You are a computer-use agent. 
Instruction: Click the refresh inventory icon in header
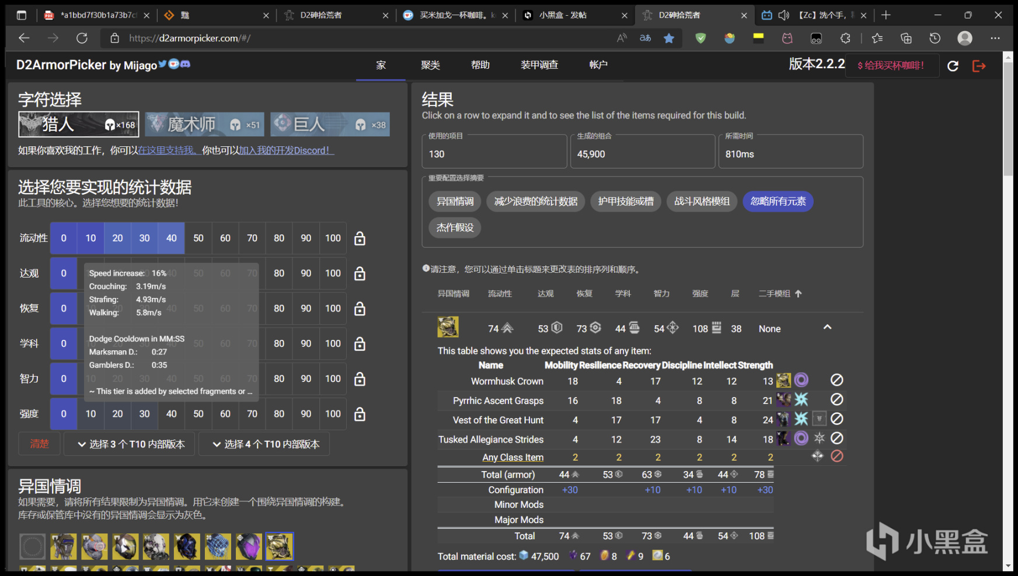pyautogui.click(x=953, y=66)
